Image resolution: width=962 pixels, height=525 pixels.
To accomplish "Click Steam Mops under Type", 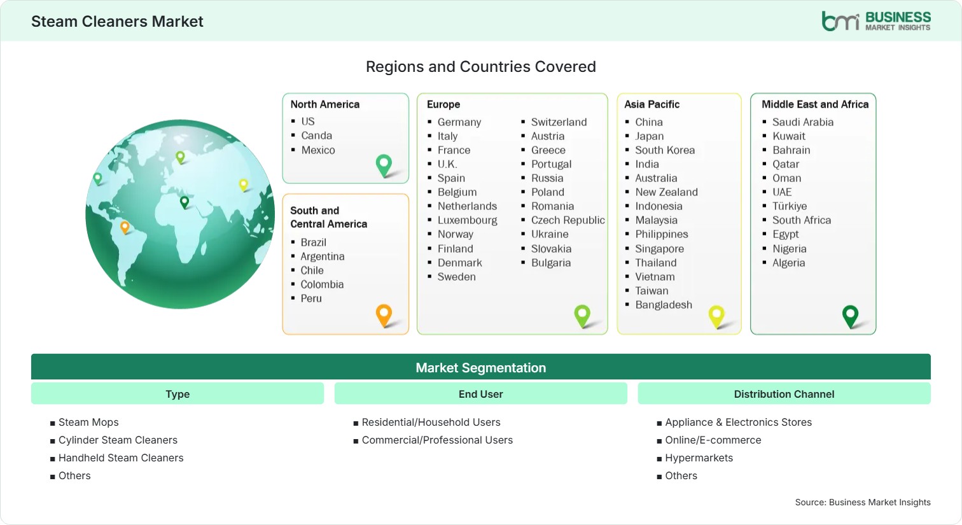I will 88,422.
